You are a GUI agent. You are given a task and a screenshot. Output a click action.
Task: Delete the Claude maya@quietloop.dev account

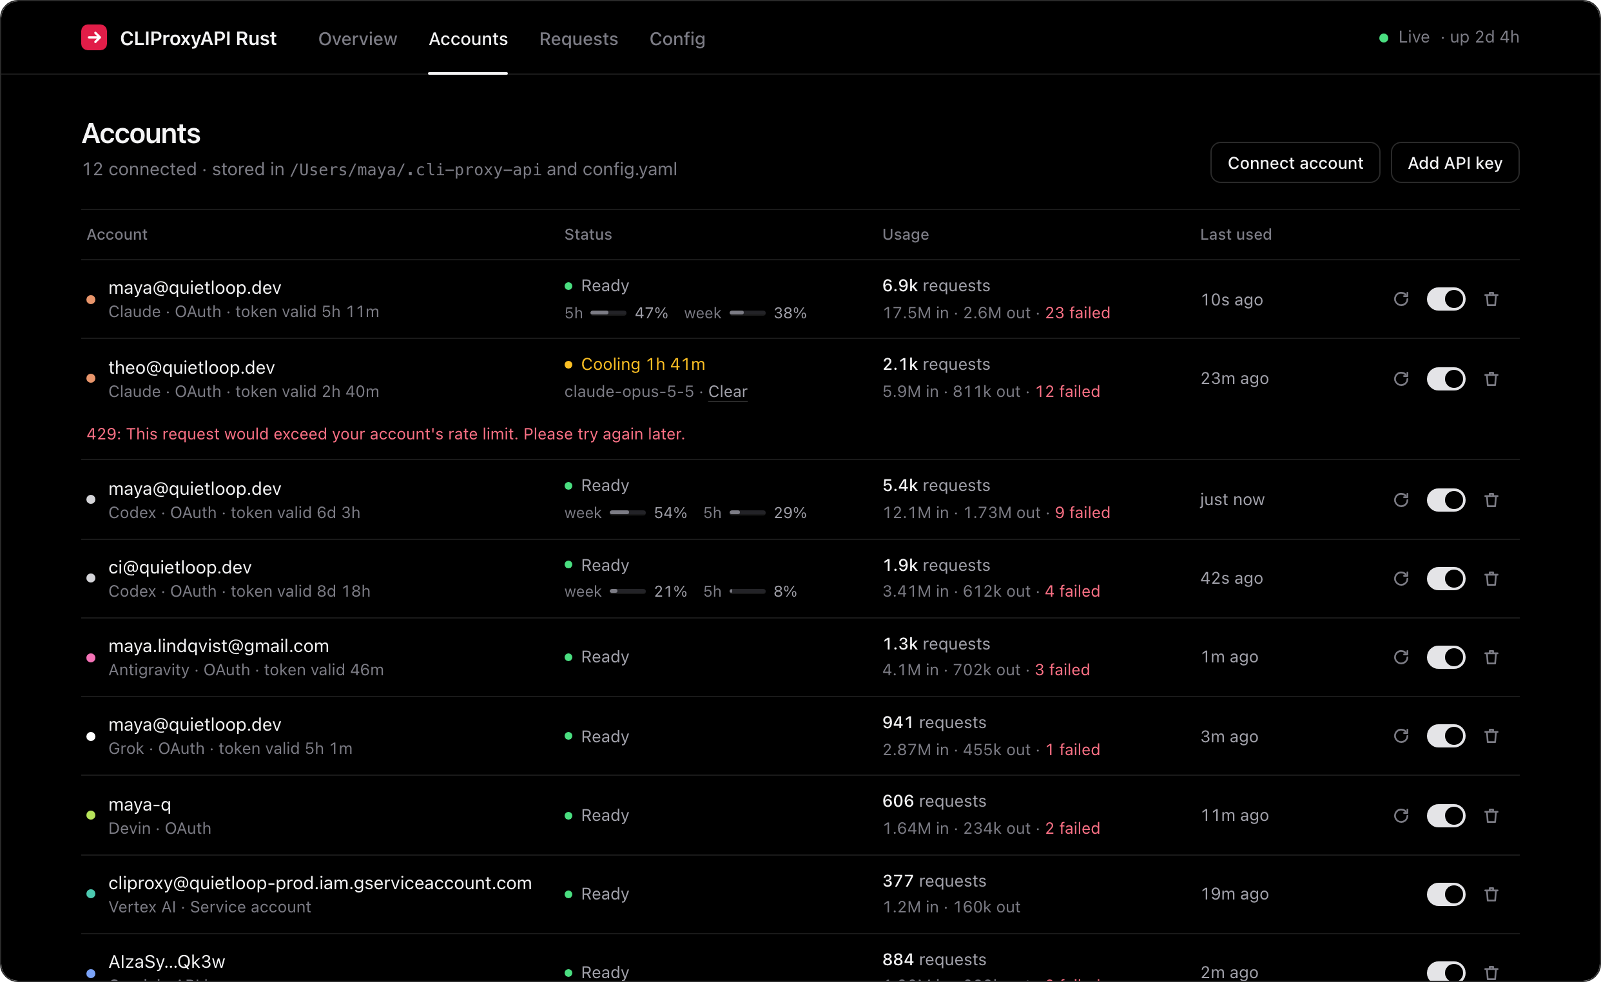click(x=1491, y=299)
